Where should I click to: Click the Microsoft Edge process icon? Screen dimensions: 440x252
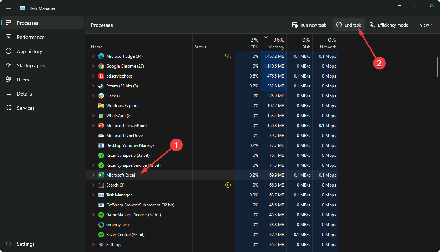[x=101, y=56]
